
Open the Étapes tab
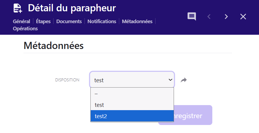[43, 21]
